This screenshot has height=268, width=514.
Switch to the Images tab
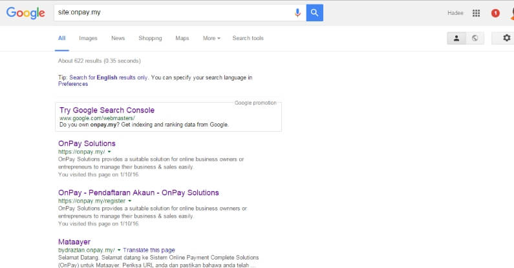pyautogui.click(x=88, y=38)
